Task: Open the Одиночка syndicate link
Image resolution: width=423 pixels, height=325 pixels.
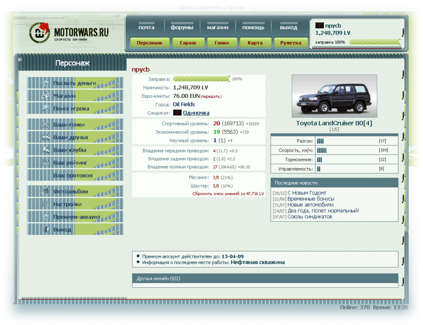Action: (x=196, y=113)
